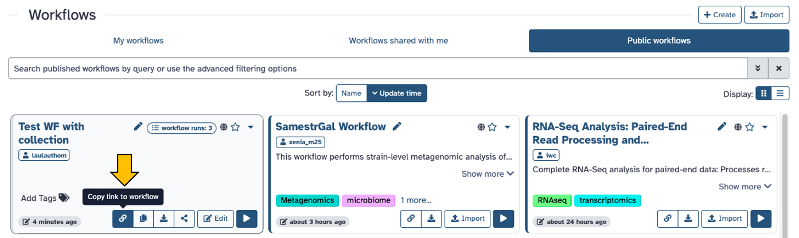Expand Show more on SamestrGal Workflow description
This screenshot has width=799, height=238.
point(488,173)
